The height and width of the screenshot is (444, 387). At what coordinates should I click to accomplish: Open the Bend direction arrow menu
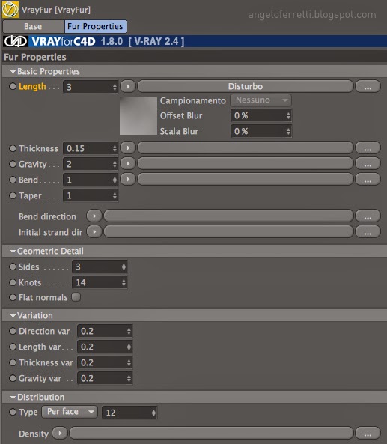click(x=94, y=216)
